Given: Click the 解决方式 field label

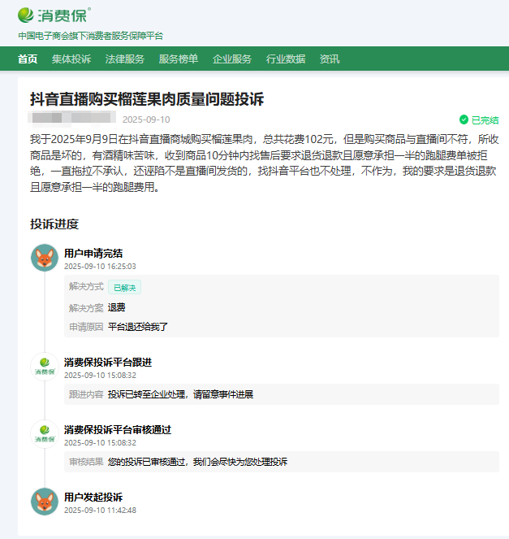Looking at the screenshot, I should [86, 287].
